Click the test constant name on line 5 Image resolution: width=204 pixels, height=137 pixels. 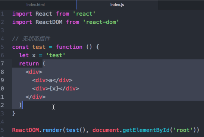pos(39,47)
